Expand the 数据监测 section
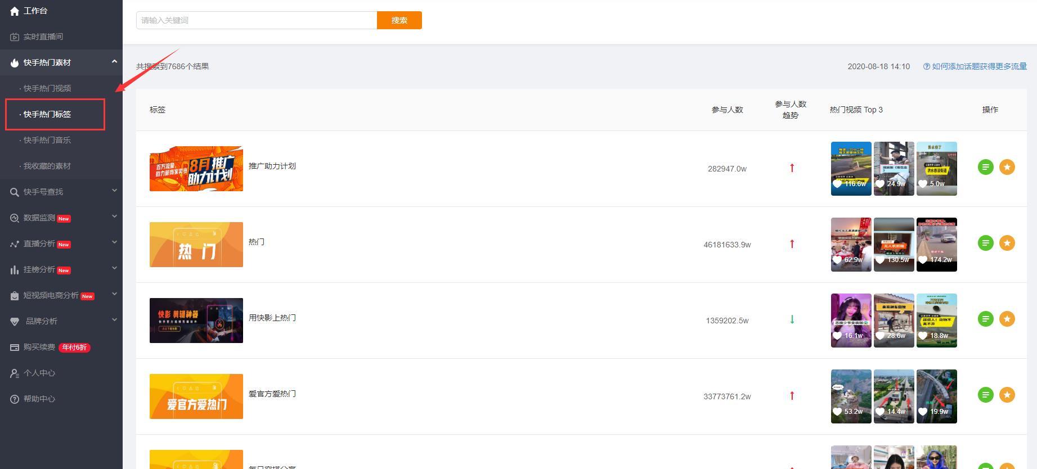The image size is (1037, 469). click(x=61, y=218)
